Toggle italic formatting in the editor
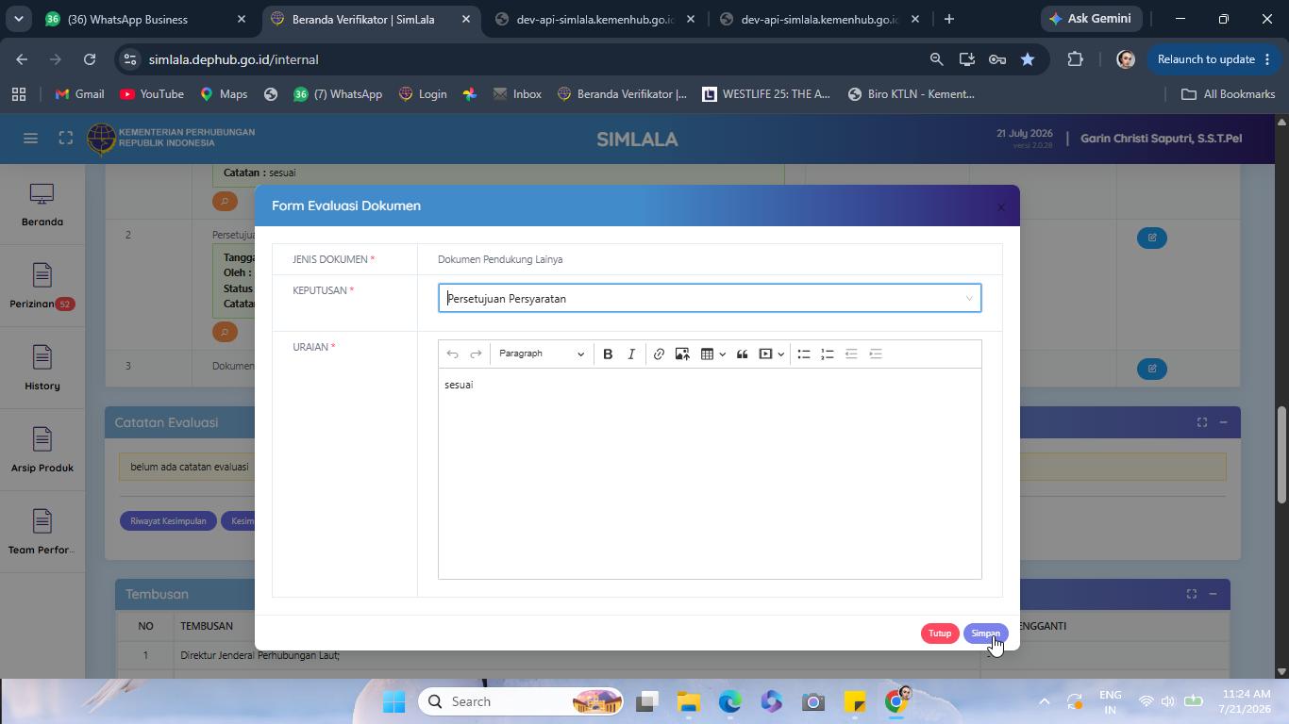 631,354
